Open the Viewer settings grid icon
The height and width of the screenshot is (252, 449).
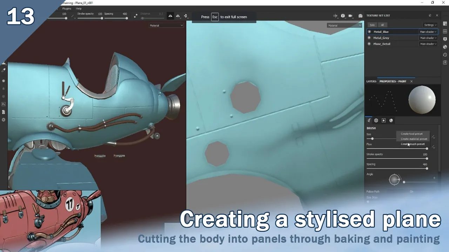click(x=445, y=31)
